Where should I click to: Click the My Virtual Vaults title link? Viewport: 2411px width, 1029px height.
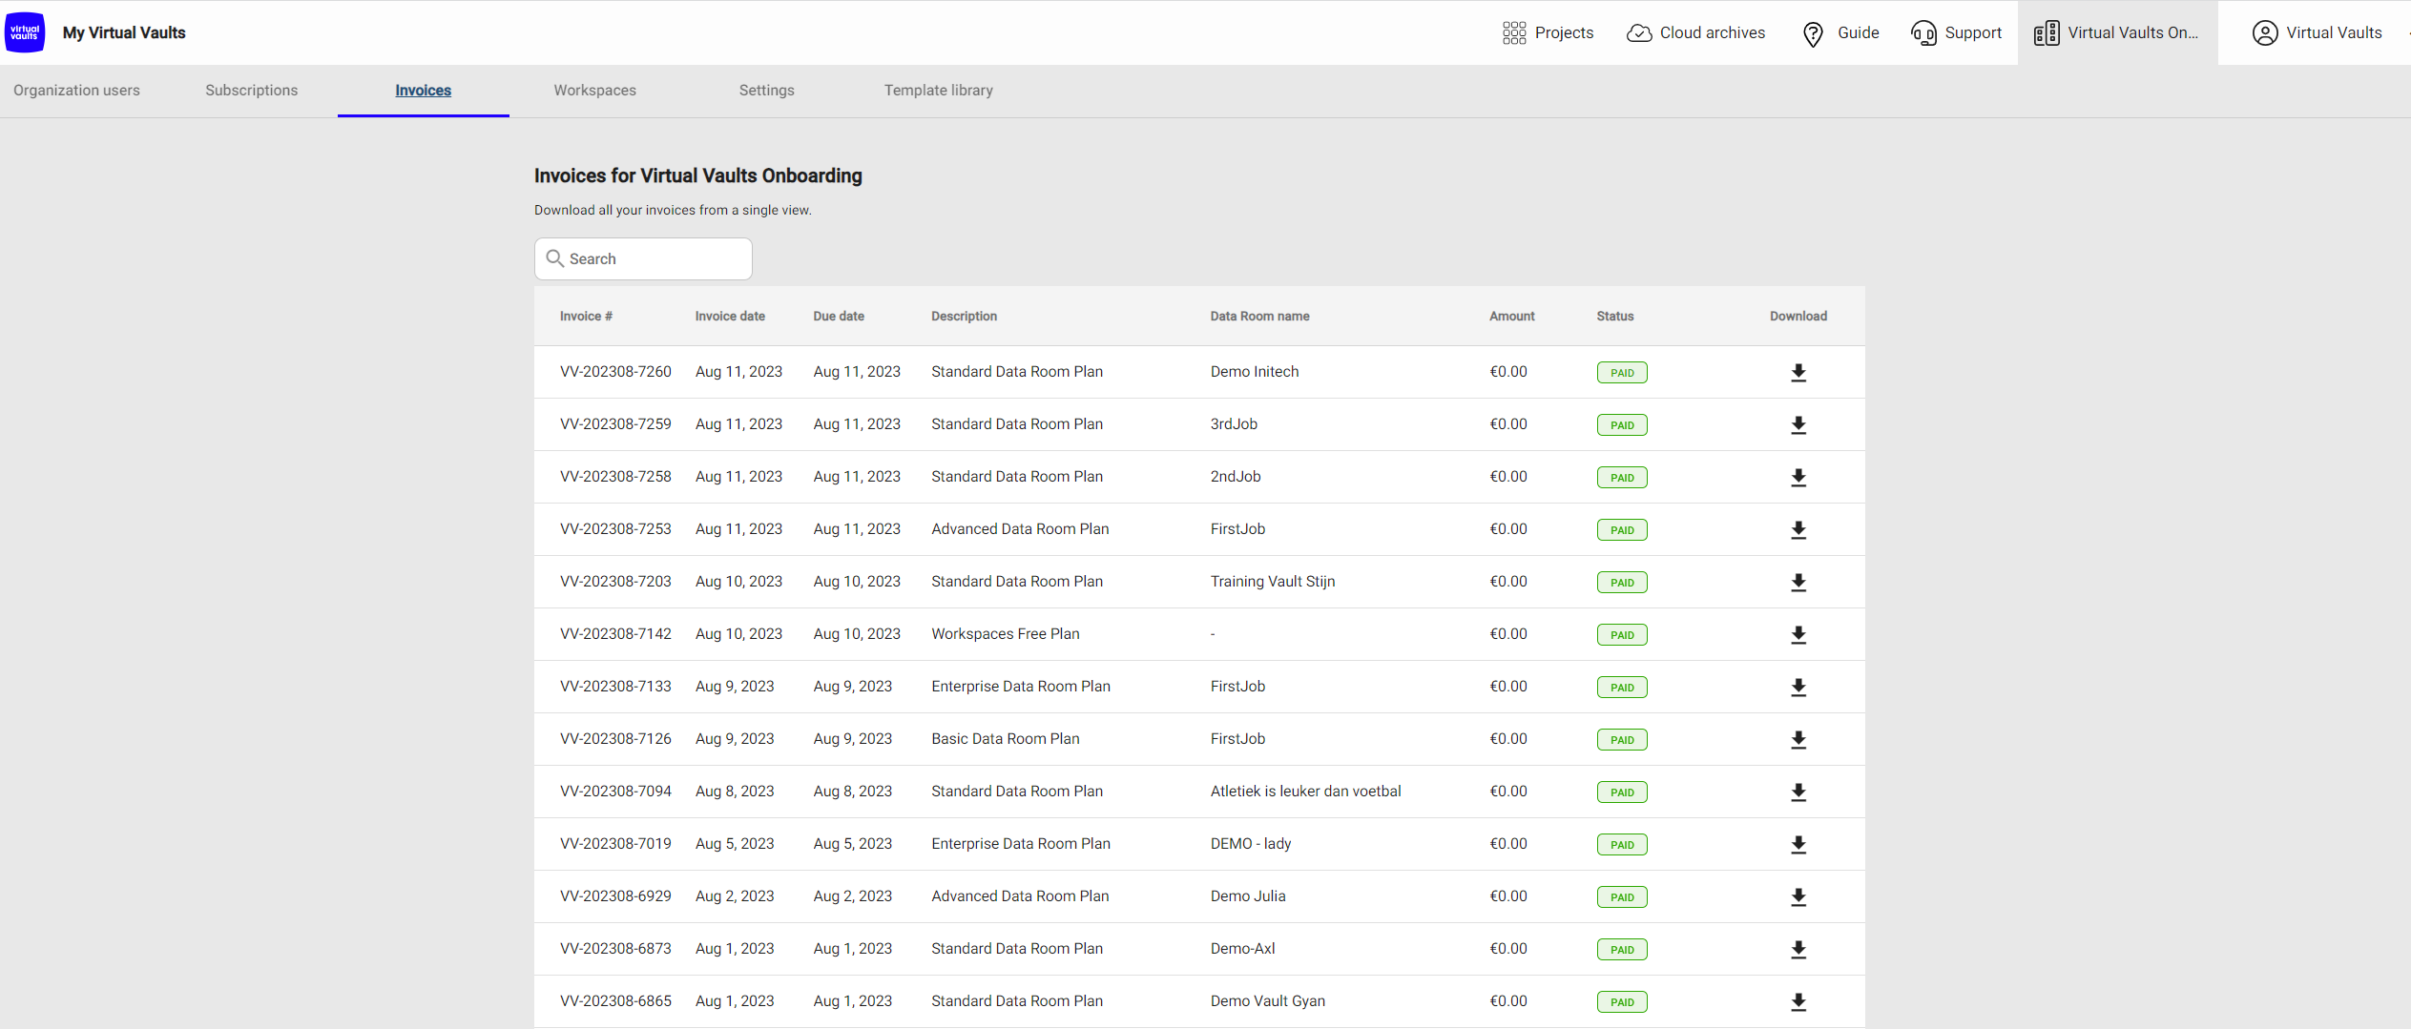(124, 32)
